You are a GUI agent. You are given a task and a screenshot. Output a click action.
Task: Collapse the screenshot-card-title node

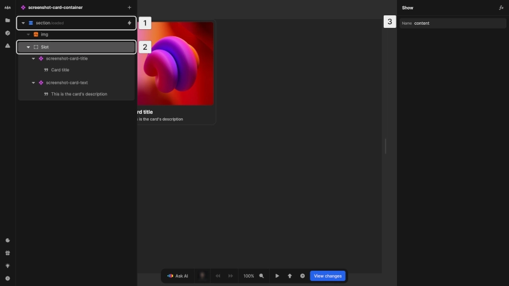[34, 58]
